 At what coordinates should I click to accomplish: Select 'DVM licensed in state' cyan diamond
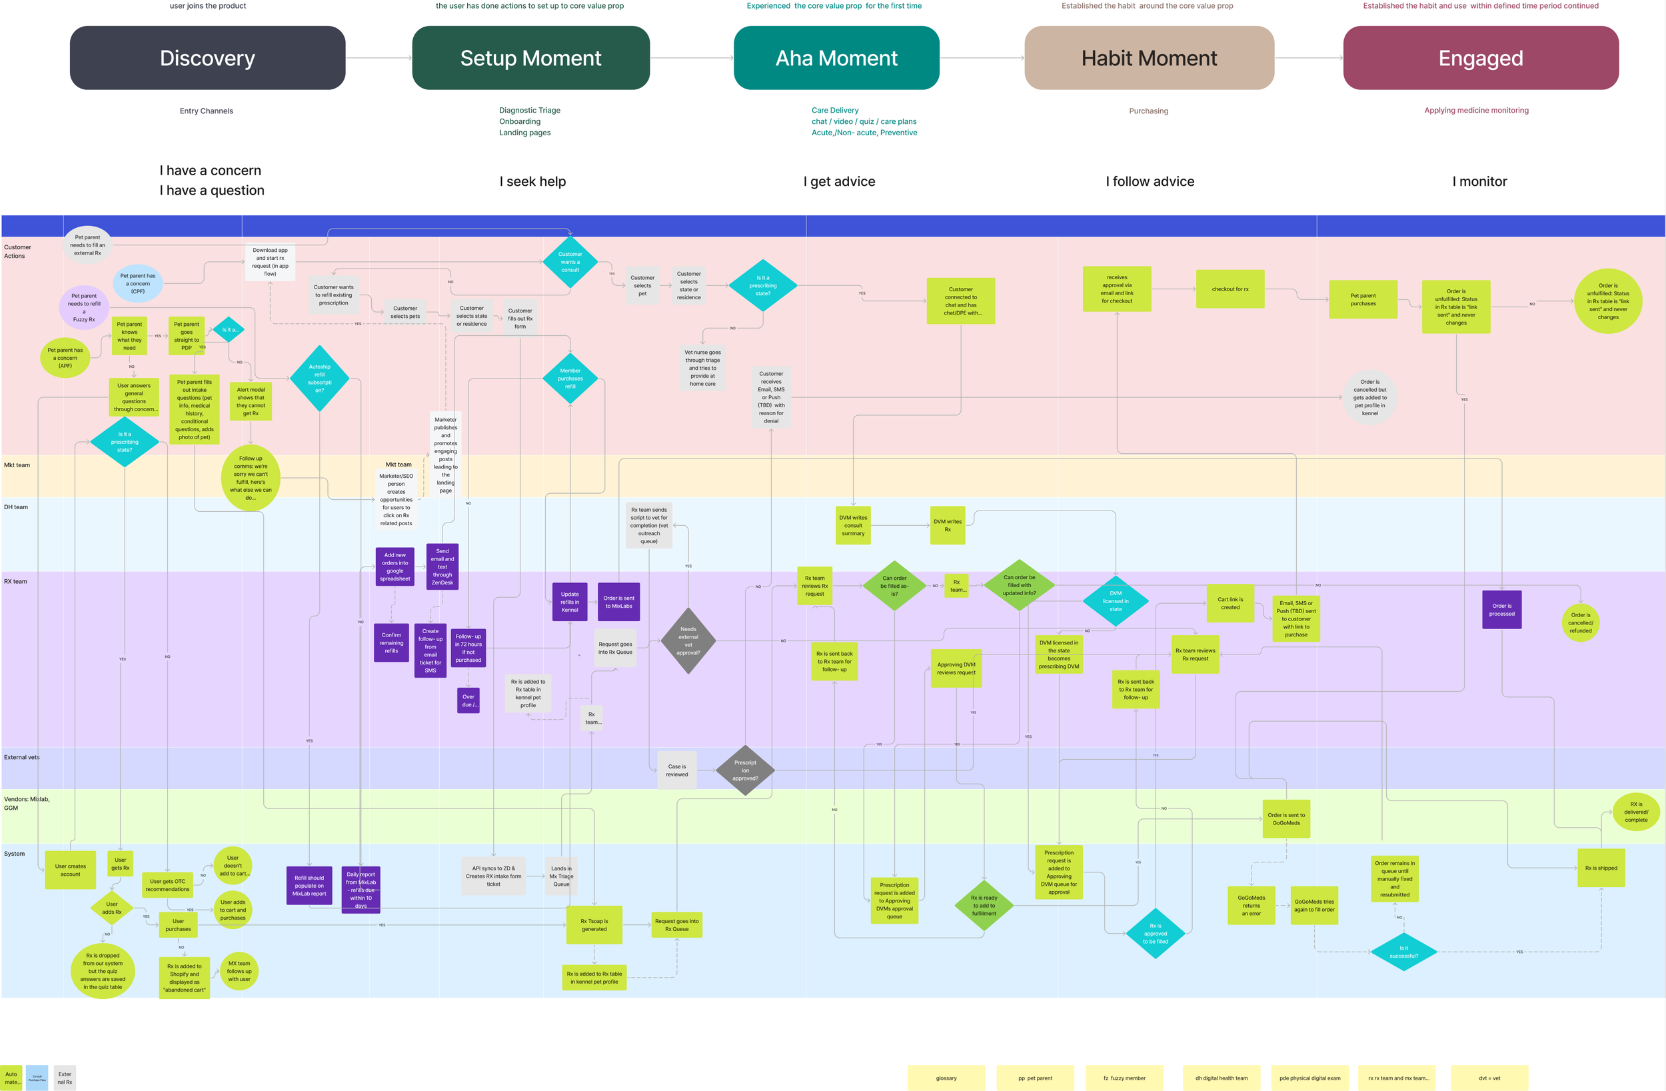click(1115, 601)
